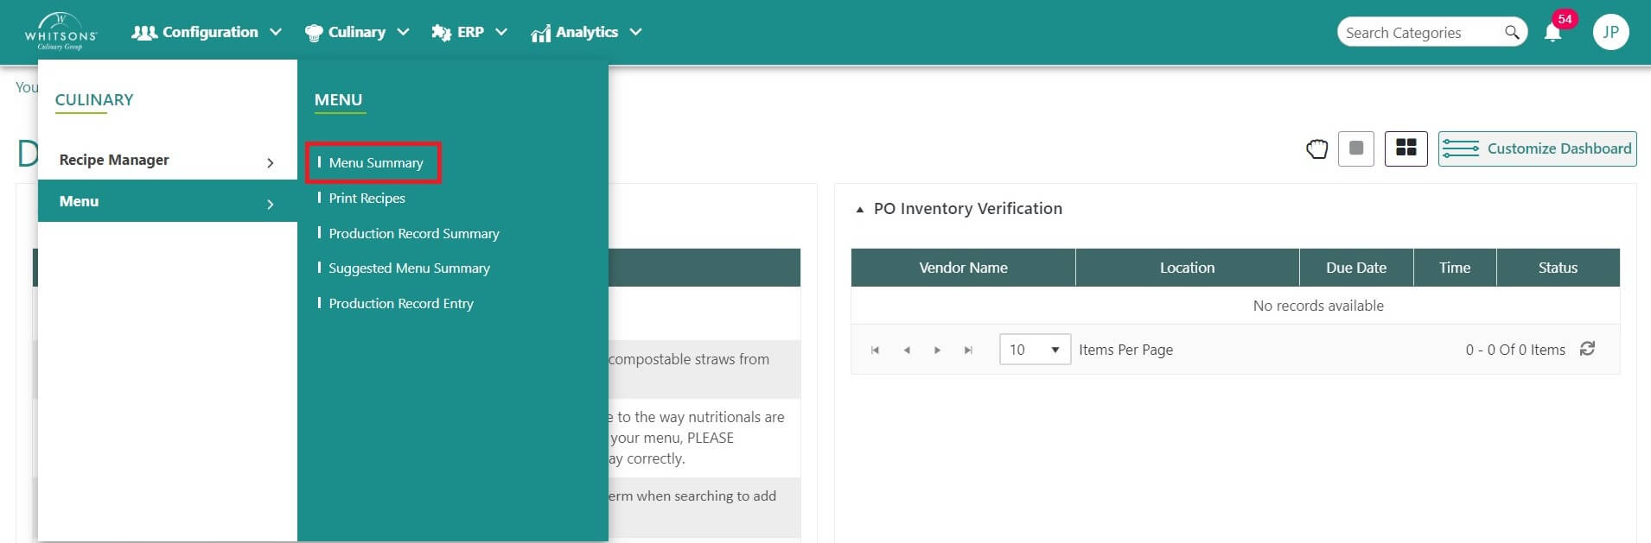1651x543 pixels.
Task: Expand the Analytics menu
Action: [587, 33]
